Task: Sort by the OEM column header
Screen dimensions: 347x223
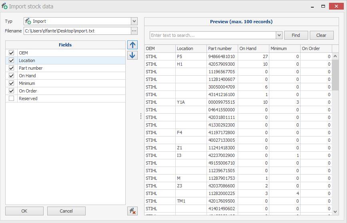Action: 160,48
